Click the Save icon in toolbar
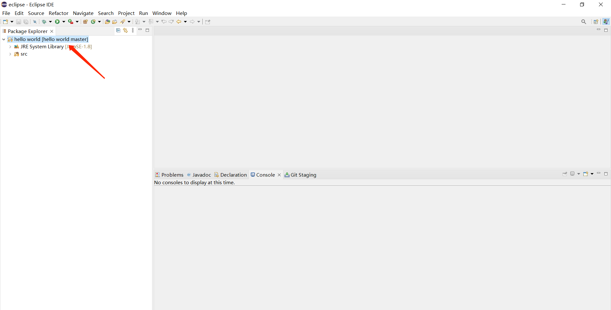The image size is (611, 310). coord(18,22)
